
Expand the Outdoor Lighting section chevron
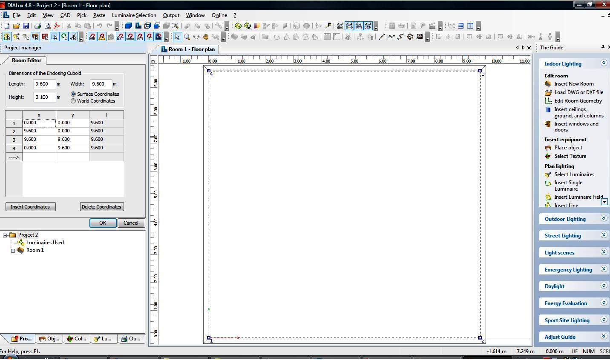[604, 218]
